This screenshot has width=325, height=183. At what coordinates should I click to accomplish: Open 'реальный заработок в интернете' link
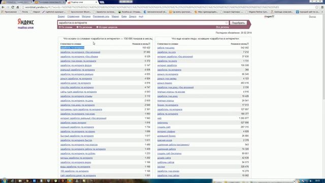coord(78,70)
